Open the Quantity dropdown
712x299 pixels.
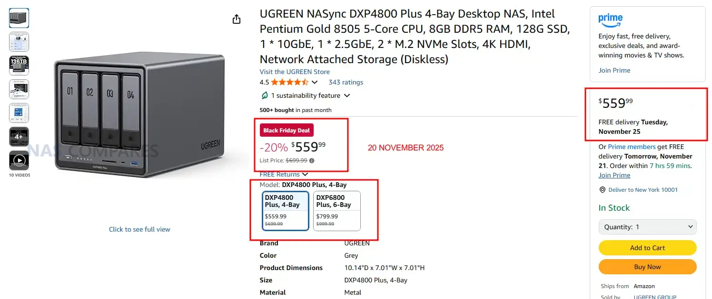click(x=647, y=227)
